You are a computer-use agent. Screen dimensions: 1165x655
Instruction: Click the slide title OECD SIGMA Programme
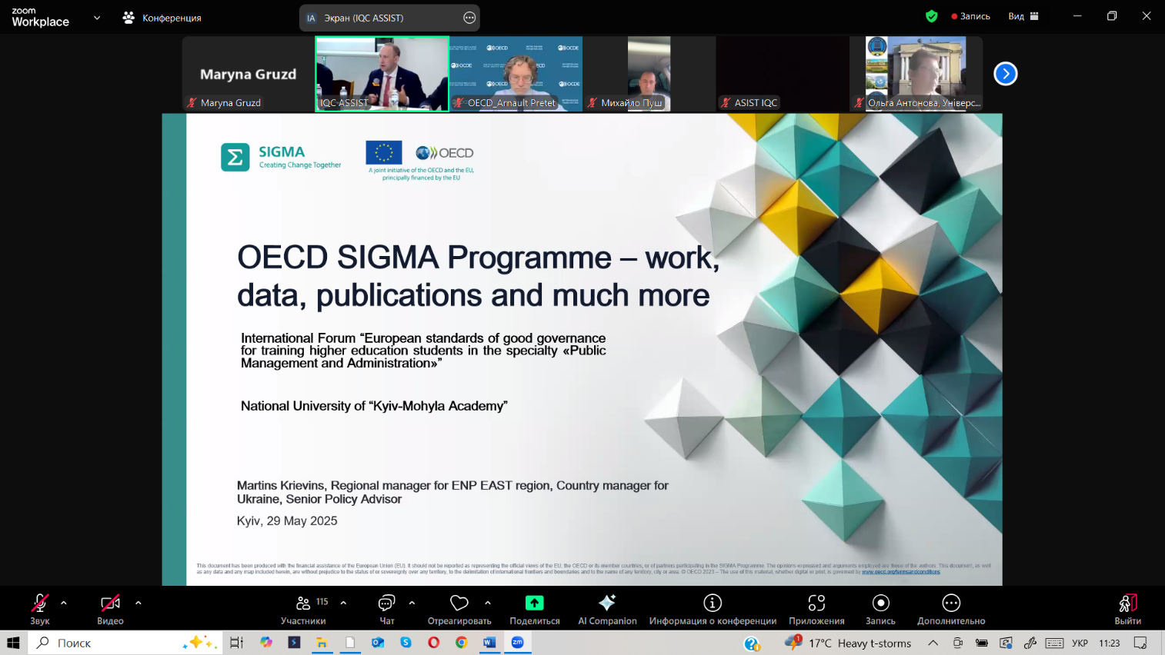[x=478, y=276]
